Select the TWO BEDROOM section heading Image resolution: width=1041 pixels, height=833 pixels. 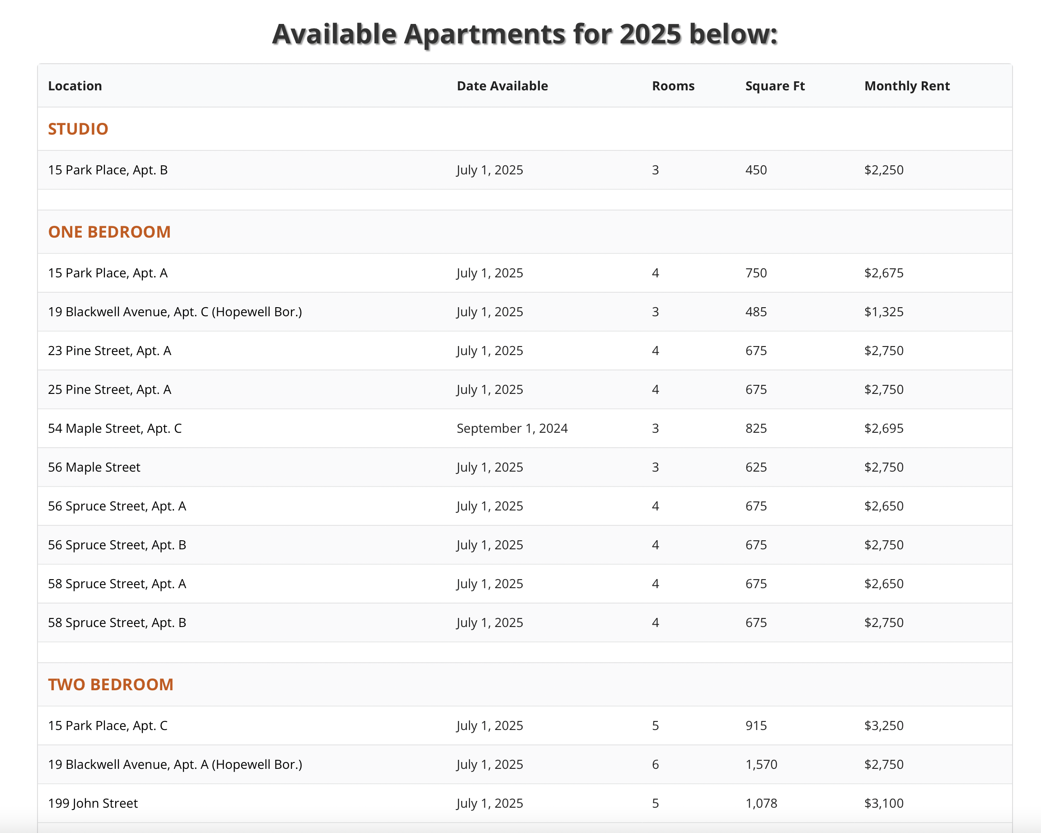coord(111,684)
